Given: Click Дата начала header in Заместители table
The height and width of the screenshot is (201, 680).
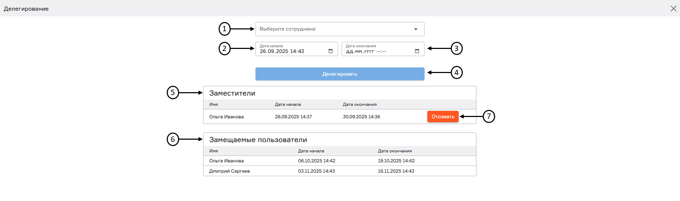Looking at the screenshot, I should click(288, 105).
